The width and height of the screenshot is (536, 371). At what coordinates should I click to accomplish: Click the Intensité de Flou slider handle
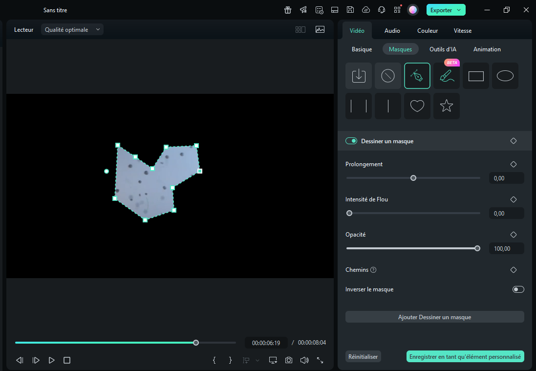[349, 213]
